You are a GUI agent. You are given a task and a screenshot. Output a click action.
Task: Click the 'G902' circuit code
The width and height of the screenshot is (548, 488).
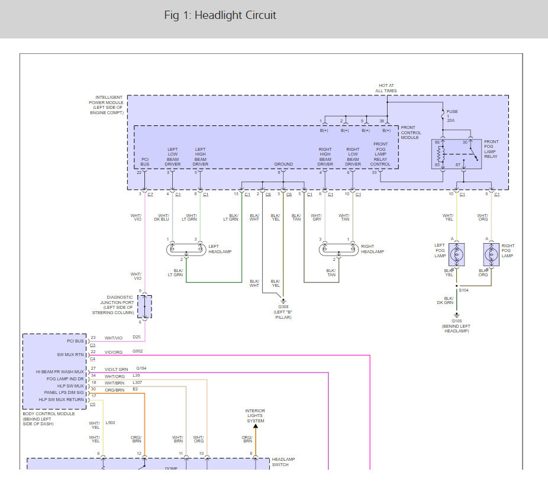point(138,351)
